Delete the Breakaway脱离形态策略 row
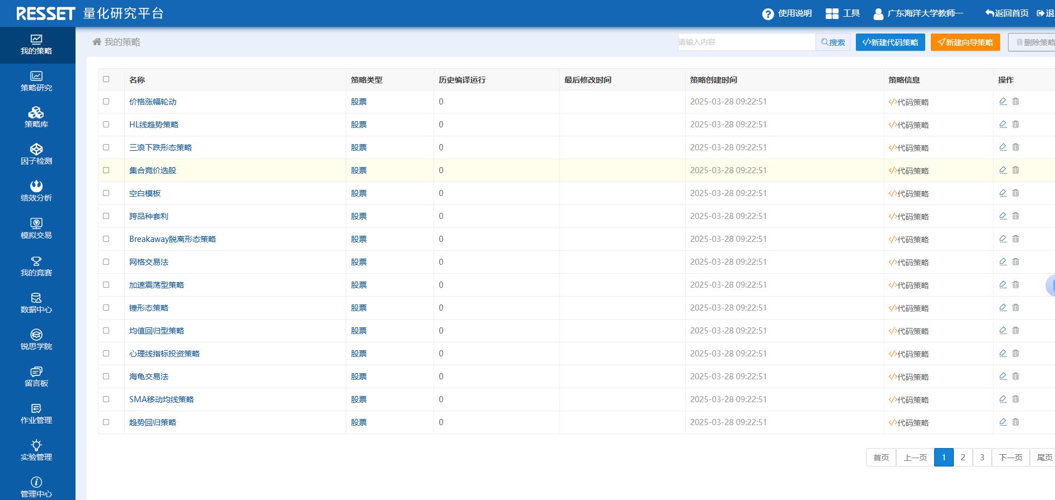This screenshot has height=500, width=1055. (x=1016, y=239)
